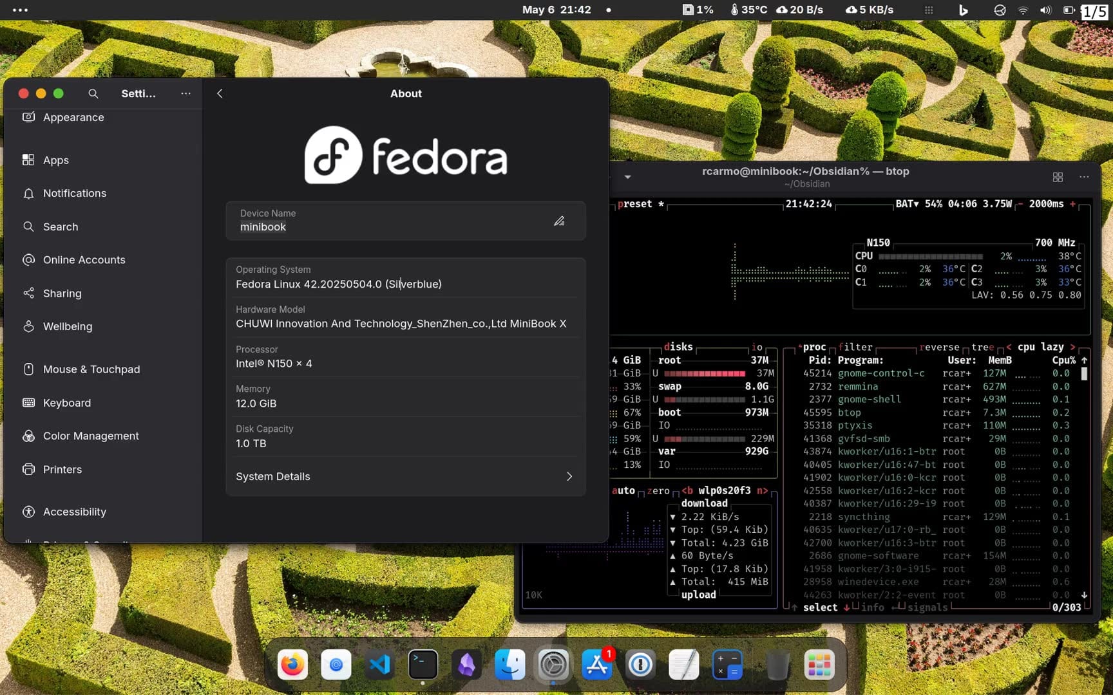Open the 1Password dock icon

640,665
